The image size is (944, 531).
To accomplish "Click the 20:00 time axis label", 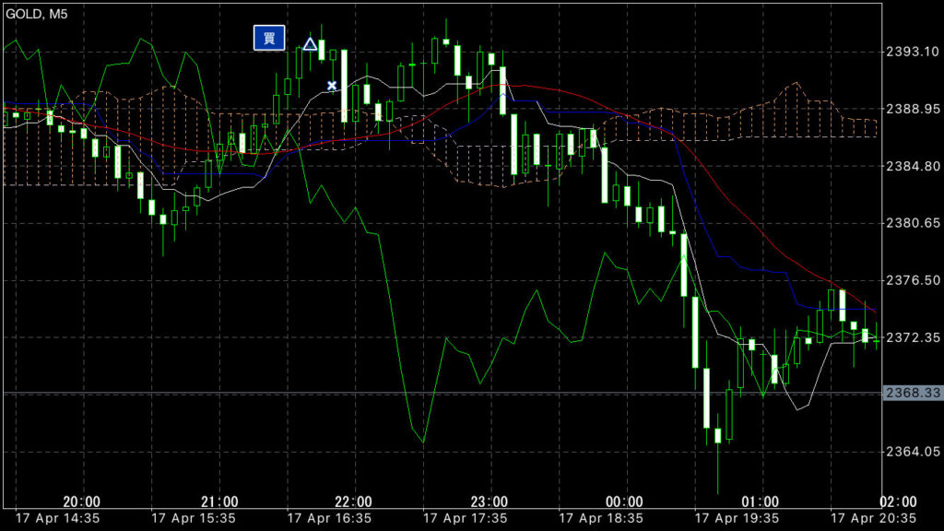I will pos(81,501).
